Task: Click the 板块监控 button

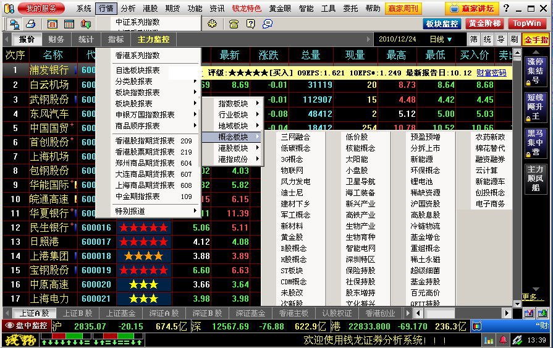Action: click(442, 23)
